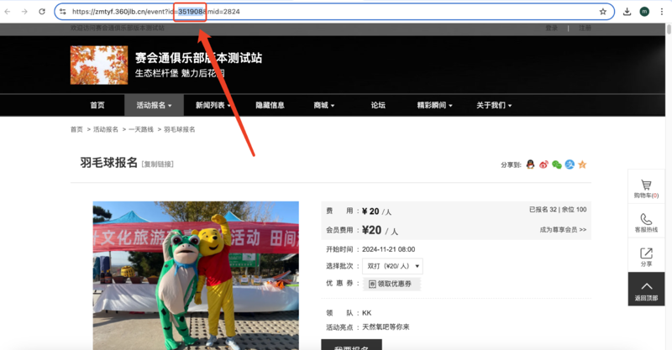This screenshot has height=350, width=672.
Task: Share to Weibo via the red icon
Action: click(x=543, y=165)
